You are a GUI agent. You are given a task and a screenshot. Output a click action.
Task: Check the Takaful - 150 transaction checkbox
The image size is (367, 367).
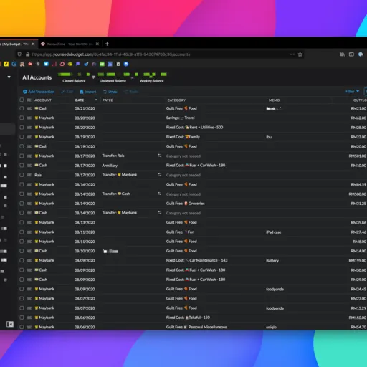[22, 318]
